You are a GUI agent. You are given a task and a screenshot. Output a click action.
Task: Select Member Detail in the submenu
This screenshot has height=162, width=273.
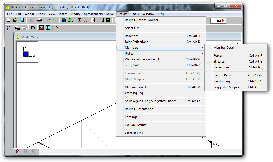pyautogui.click(x=236, y=48)
